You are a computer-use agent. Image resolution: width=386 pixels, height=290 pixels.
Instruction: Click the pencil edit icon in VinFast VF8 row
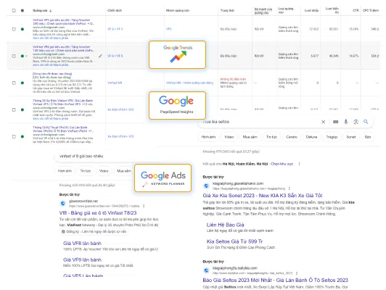tap(100, 56)
